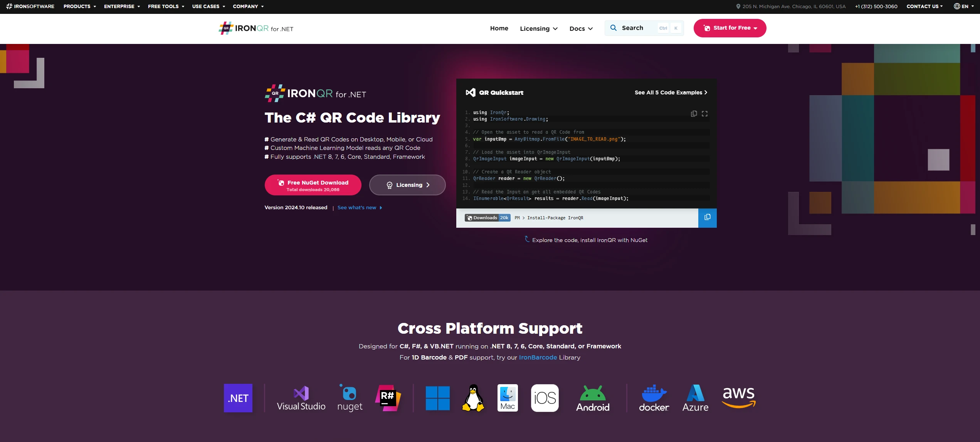This screenshot has height=442, width=980.
Task: Expand the Docs dropdown menu
Action: (x=581, y=29)
